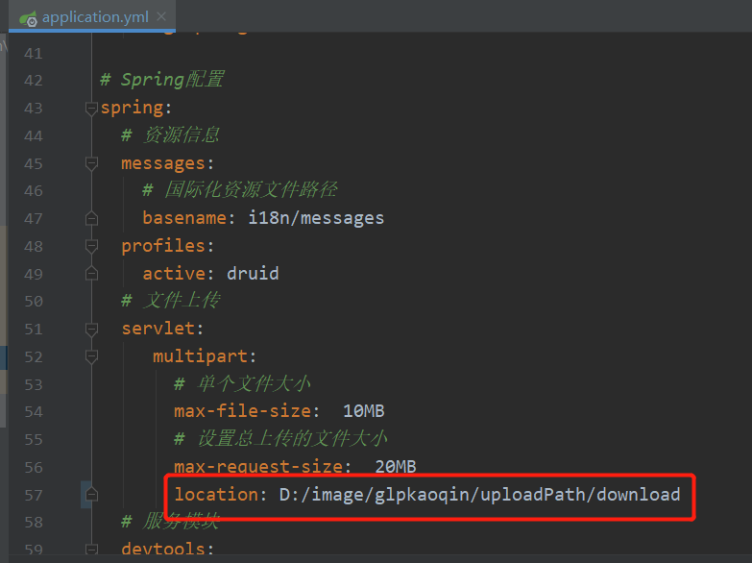Collapse the profiles: block fold marker
The height and width of the screenshot is (563, 752).
coord(91,247)
